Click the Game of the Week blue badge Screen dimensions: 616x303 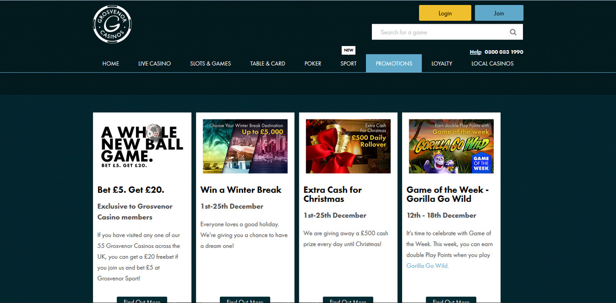point(481,163)
